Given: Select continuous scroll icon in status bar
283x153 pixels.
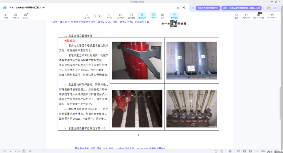Looking at the screenshot, I should tap(230, 151).
